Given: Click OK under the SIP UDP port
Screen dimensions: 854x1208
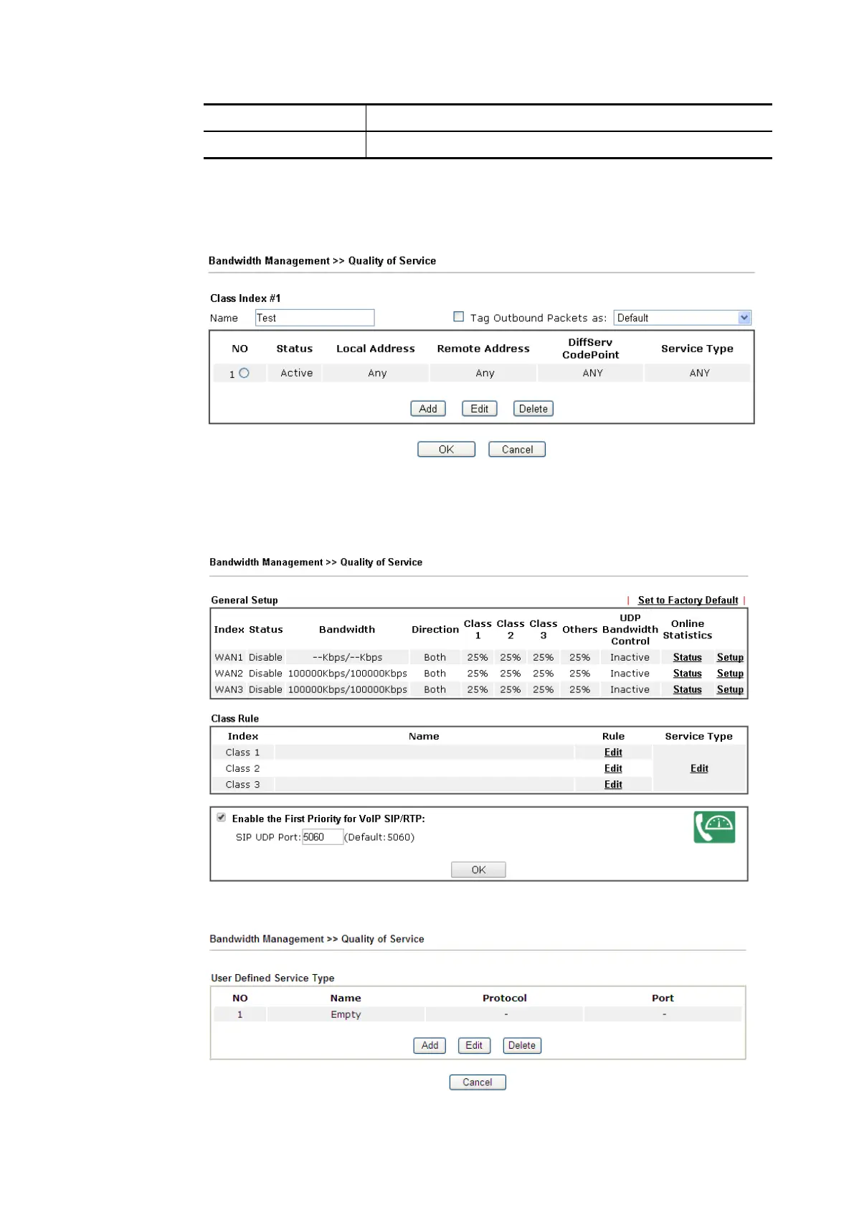Looking at the screenshot, I should (478, 869).
